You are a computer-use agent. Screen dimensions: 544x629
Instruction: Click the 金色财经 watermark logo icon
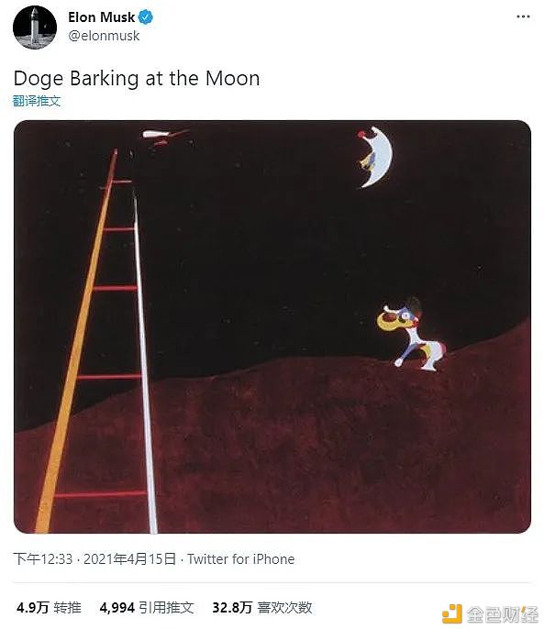click(452, 613)
